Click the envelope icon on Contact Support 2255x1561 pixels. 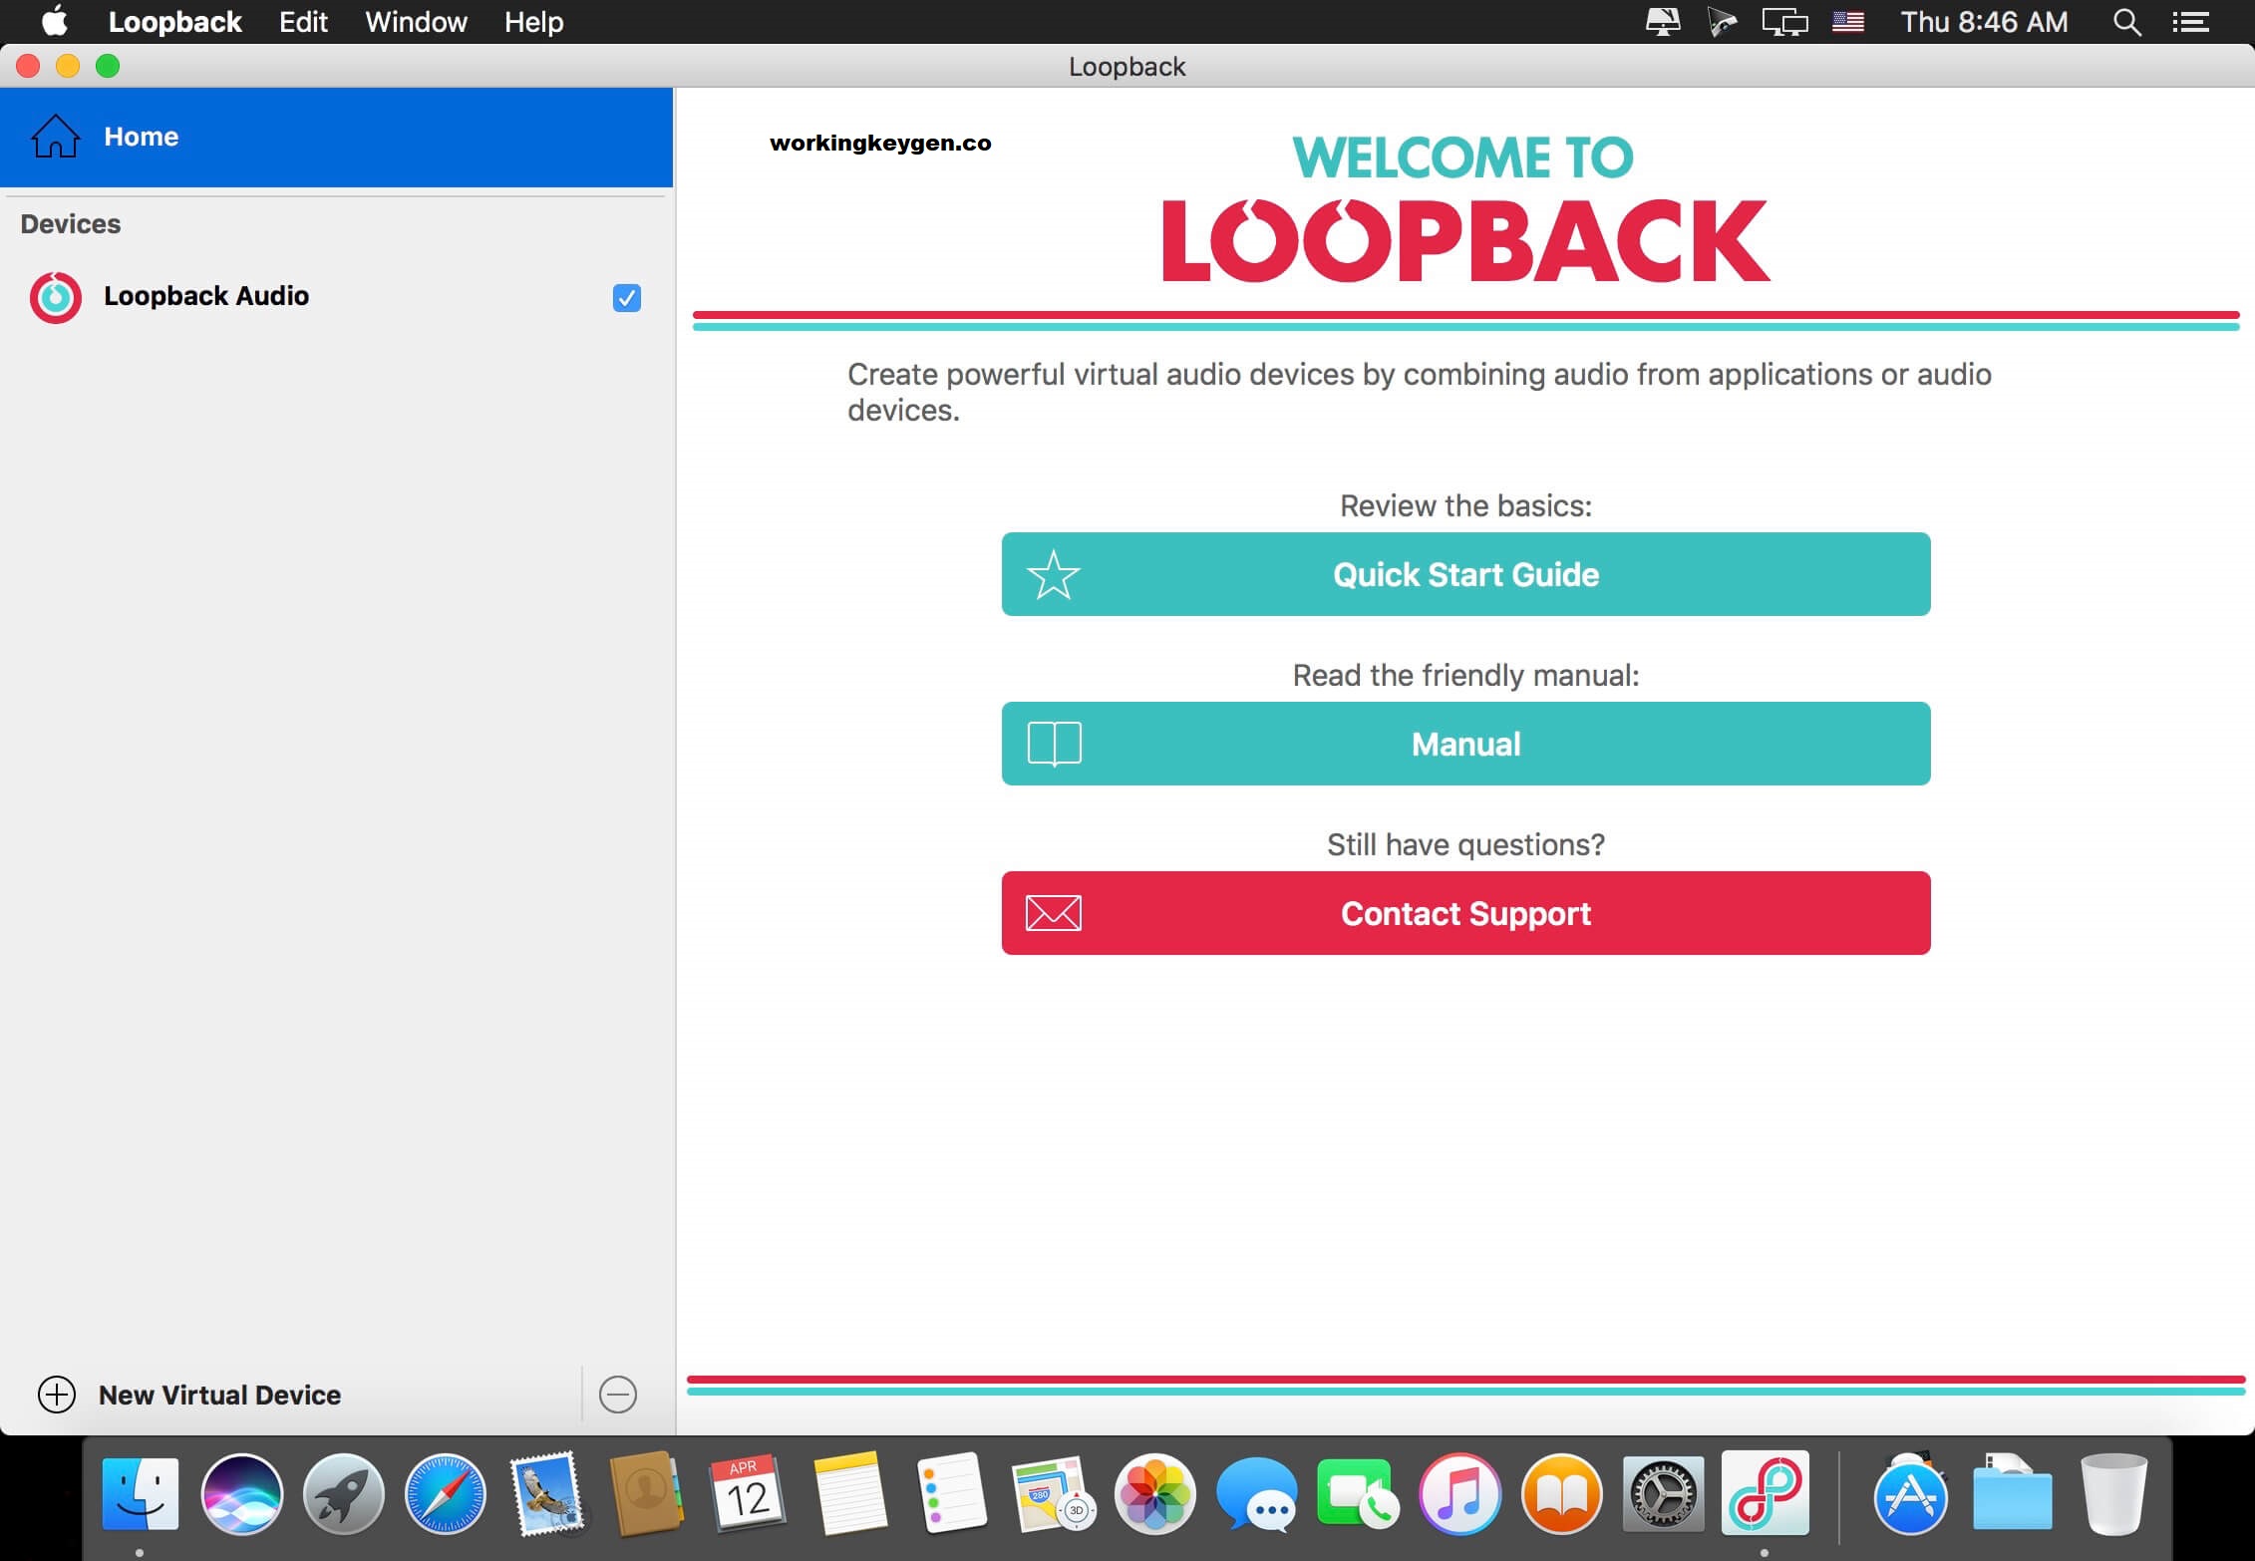1053,912
